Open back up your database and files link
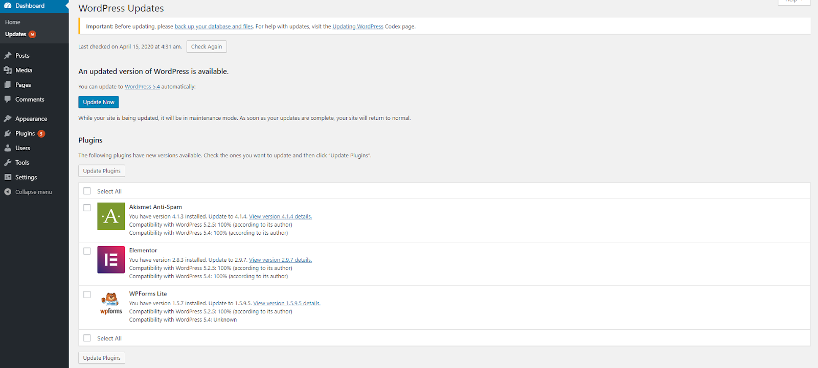Image resolution: width=818 pixels, height=368 pixels. (x=214, y=27)
